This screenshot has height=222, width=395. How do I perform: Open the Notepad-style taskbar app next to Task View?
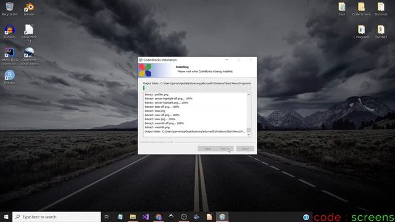[120, 216]
